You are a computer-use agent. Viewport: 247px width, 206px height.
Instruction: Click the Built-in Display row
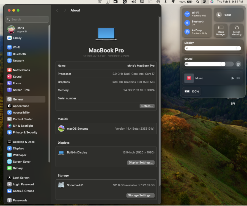pos(106,152)
